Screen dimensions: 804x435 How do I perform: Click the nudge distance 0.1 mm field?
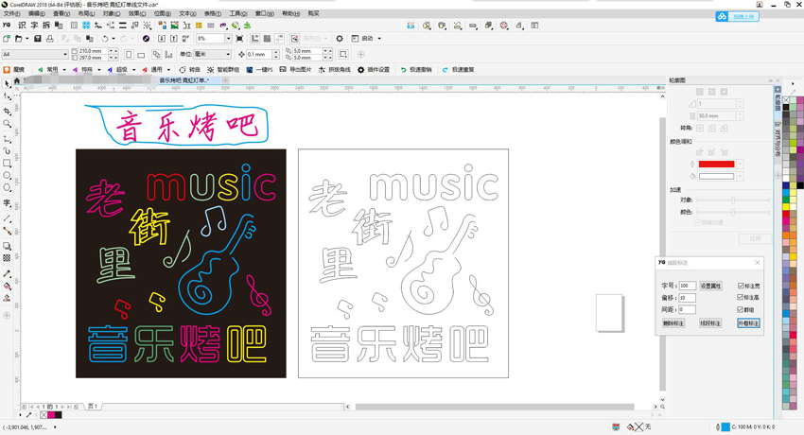pos(259,54)
